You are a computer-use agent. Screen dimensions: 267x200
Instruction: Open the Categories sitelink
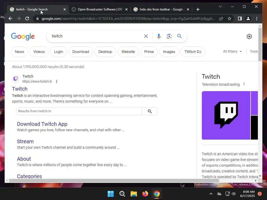point(29,176)
